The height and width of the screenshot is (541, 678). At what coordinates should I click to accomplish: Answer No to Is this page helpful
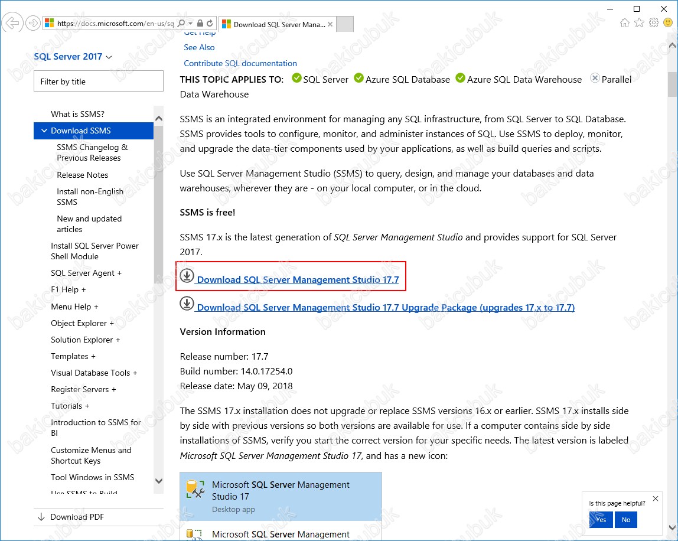coord(625,520)
